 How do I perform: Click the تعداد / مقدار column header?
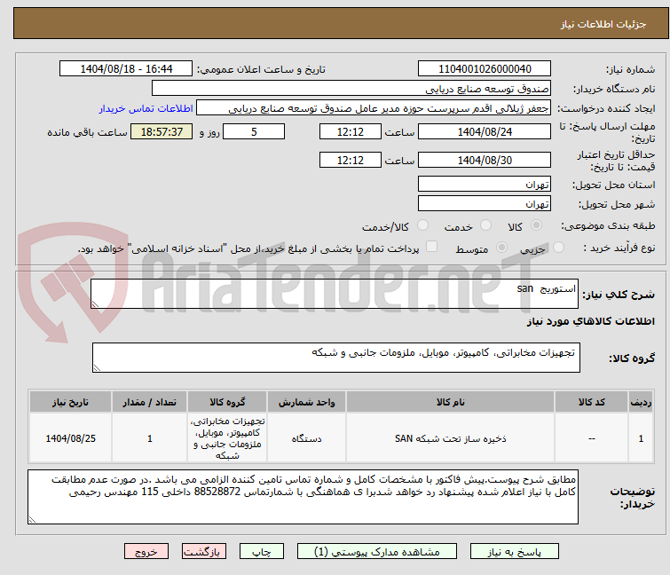click(x=150, y=402)
